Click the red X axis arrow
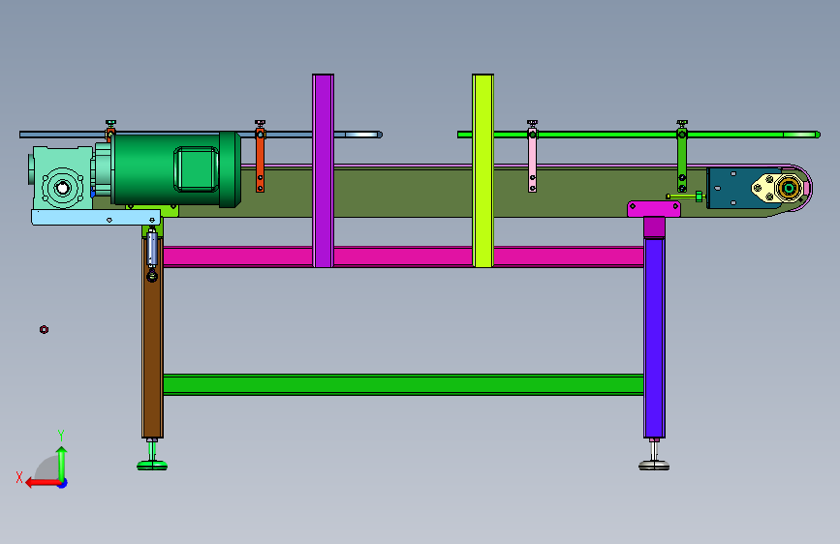Viewport: 840px width, 544px height. point(42,483)
